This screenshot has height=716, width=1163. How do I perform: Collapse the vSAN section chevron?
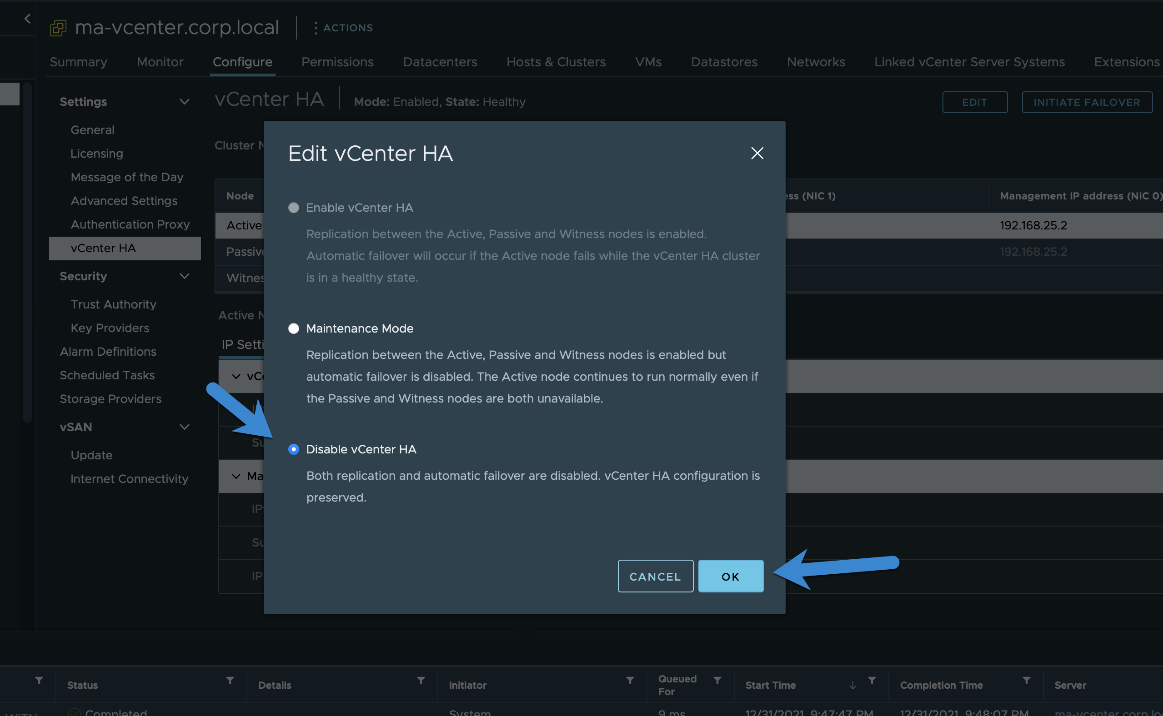(184, 427)
